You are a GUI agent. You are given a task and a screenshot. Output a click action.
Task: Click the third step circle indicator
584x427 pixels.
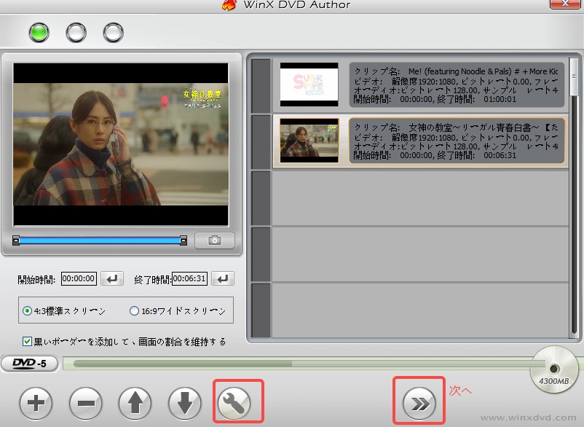113,32
